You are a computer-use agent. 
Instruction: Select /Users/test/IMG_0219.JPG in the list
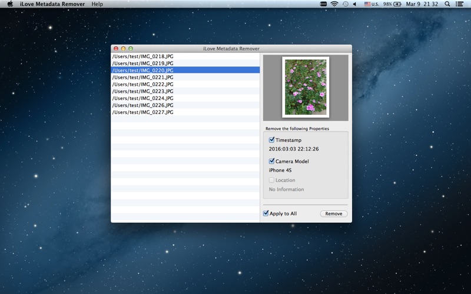(185, 64)
